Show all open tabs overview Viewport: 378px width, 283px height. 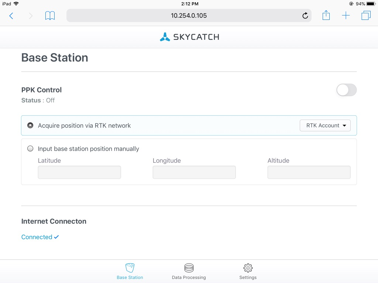[366, 15]
